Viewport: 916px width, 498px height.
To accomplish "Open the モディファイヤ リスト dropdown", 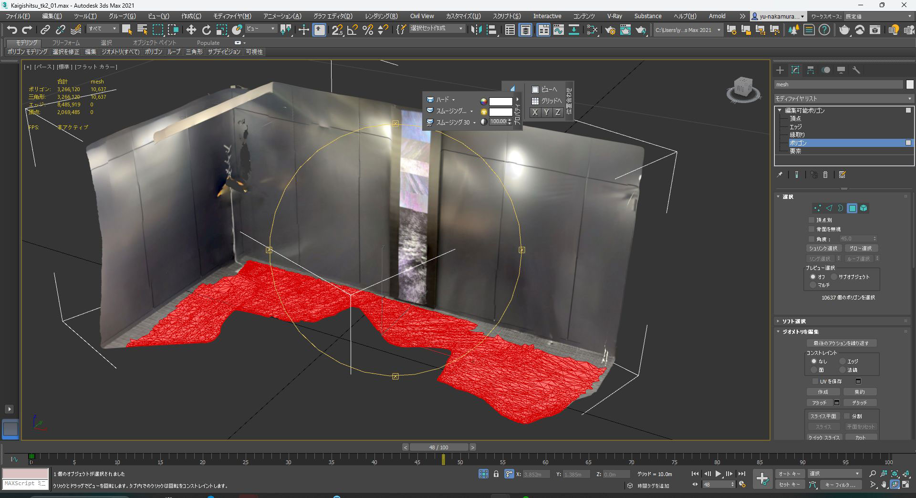I will point(843,98).
